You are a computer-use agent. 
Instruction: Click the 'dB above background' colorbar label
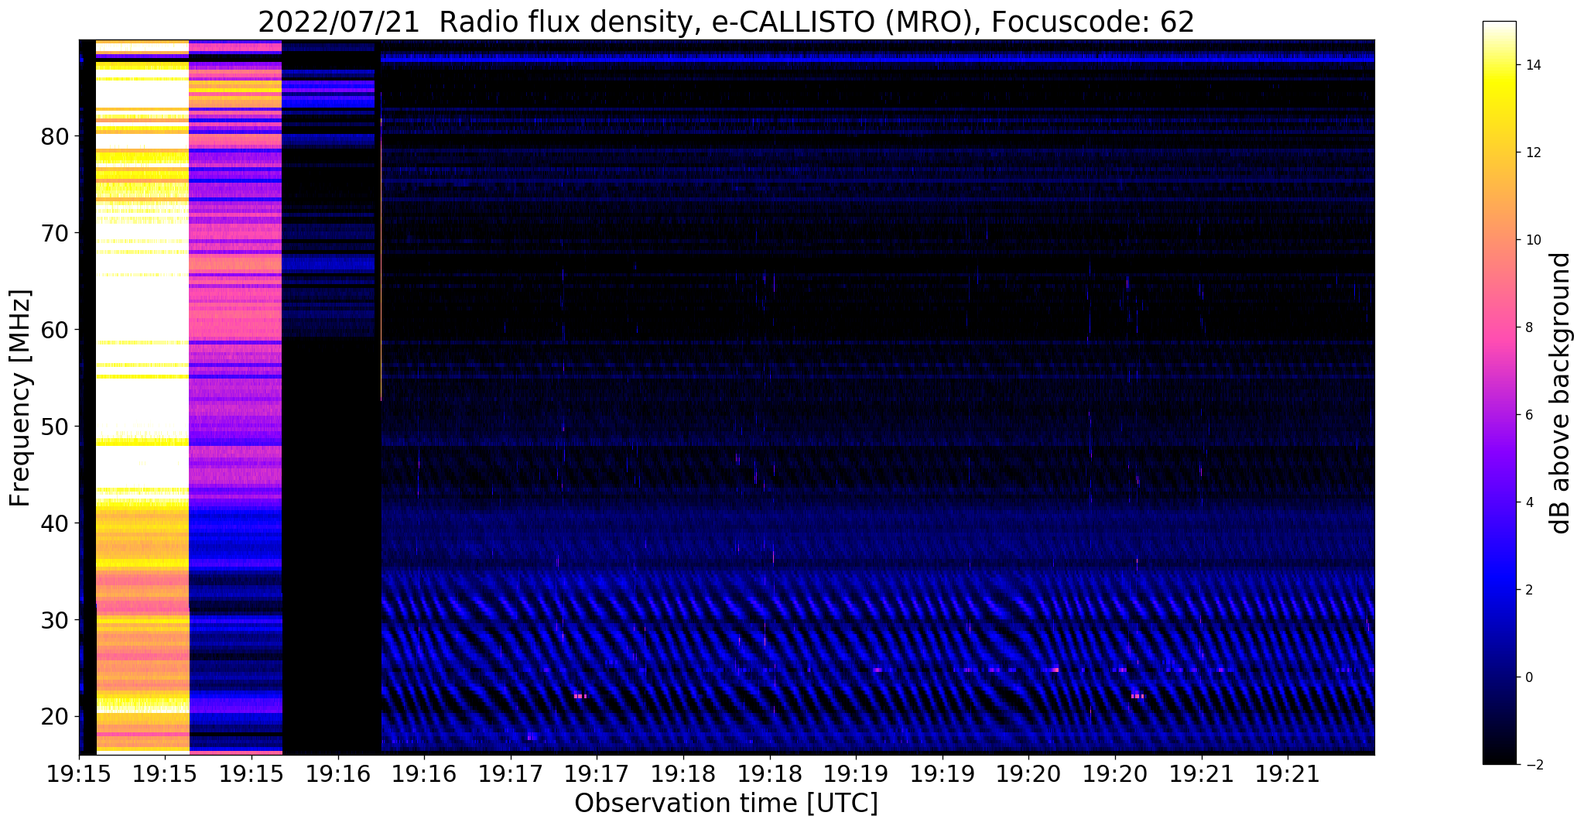click(1561, 393)
